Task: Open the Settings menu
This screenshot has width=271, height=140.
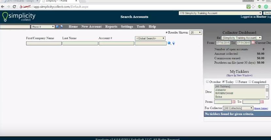Action: tap(127, 27)
